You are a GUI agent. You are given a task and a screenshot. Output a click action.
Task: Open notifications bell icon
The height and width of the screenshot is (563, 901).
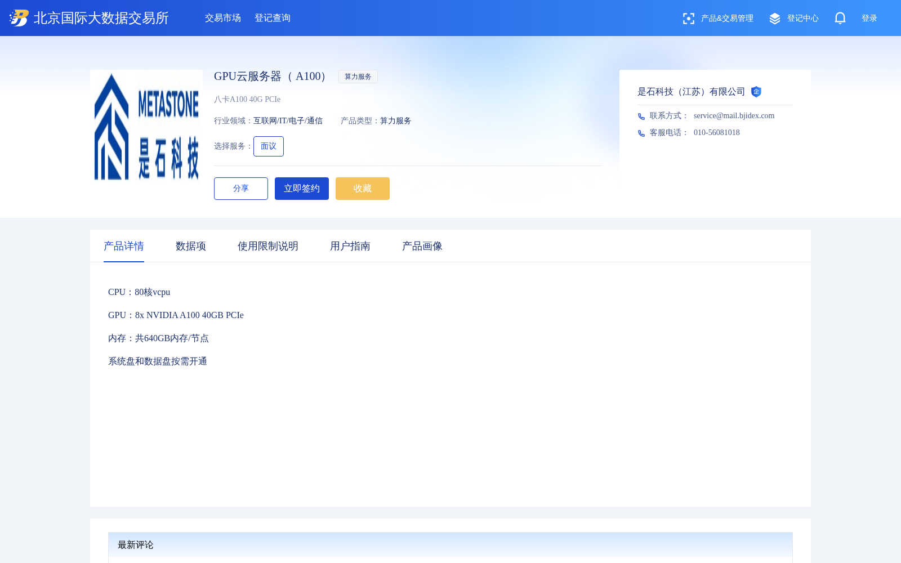pos(840,18)
